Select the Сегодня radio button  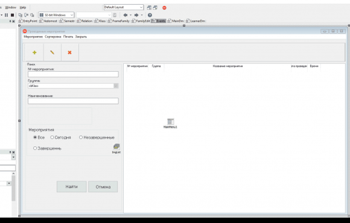click(52, 137)
